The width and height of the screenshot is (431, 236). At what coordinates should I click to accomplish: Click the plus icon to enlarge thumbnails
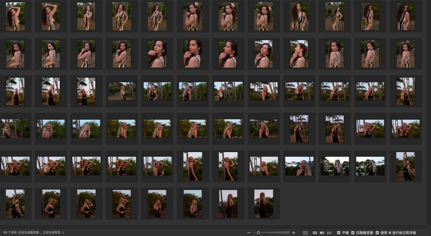click(x=294, y=233)
